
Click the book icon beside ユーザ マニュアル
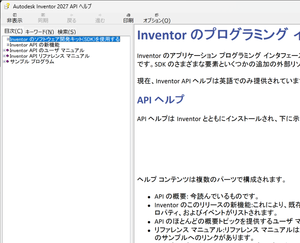pyautogui.click(x=8, y=50)
